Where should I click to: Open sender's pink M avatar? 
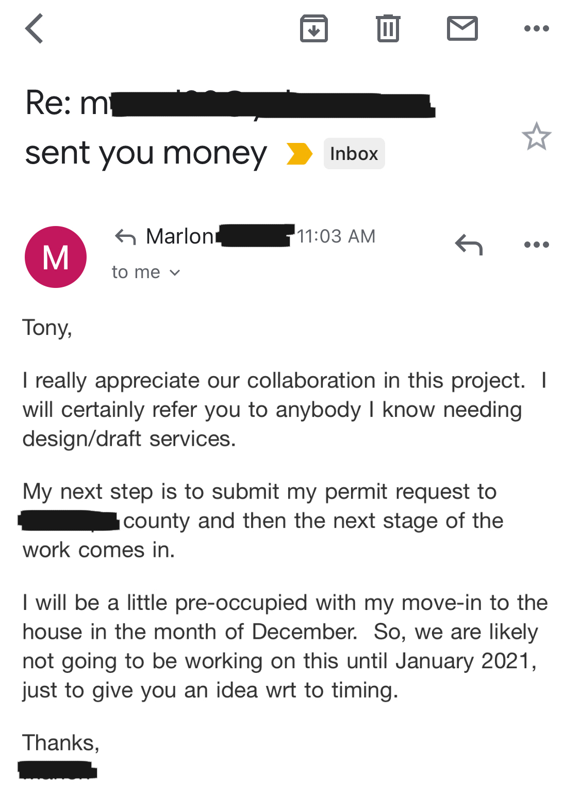tap(56, 257)
